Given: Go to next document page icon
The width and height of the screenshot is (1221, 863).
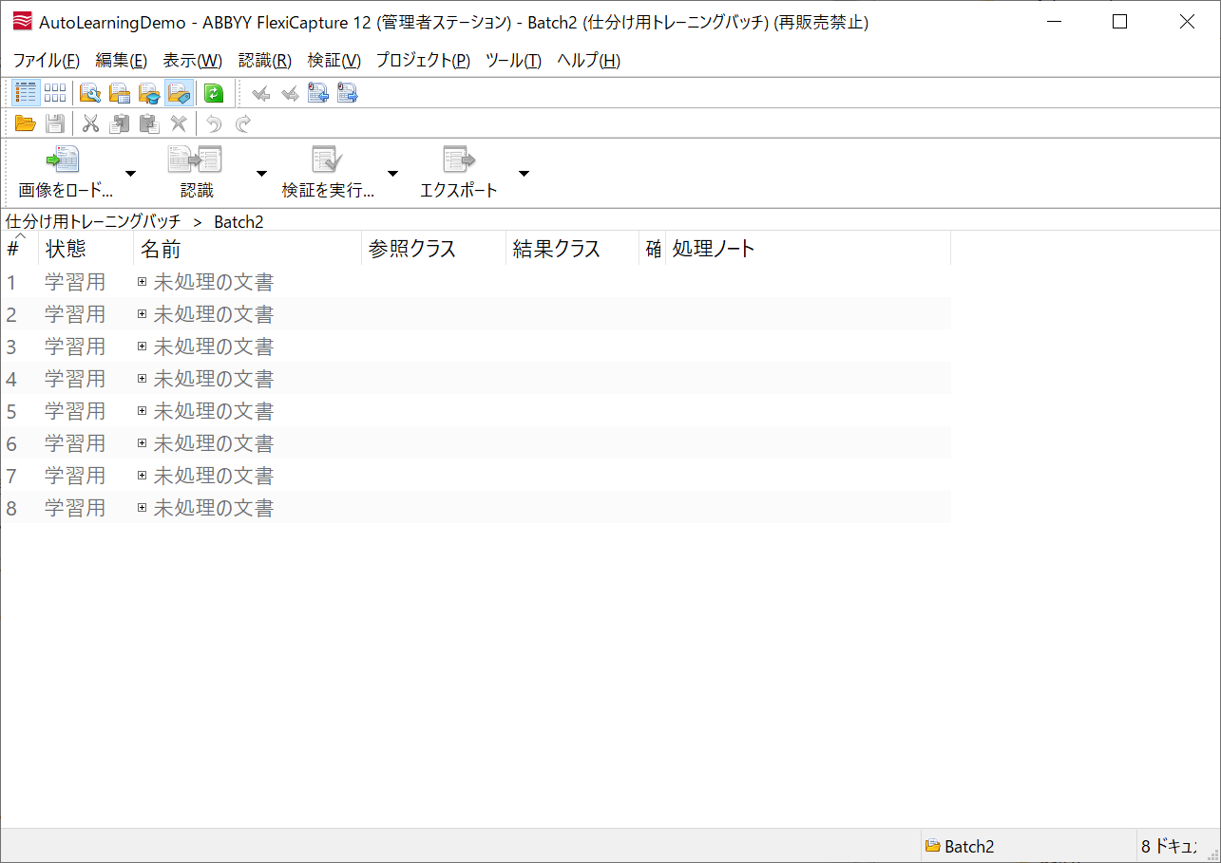Looking at the screenshot, I should pyautogui.click(x=347, y=93).
